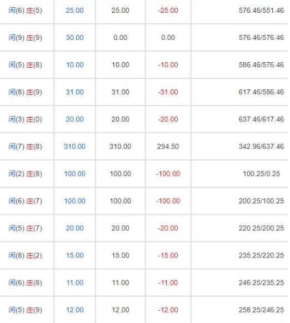Open the blue 11.00 bet amount link
This screenshot has width=290, height=323.
[74, 282]
